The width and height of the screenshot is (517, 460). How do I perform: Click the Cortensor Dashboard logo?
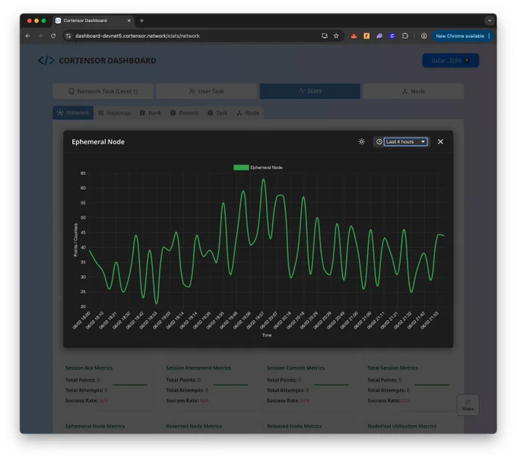click(x=97, y=61)
